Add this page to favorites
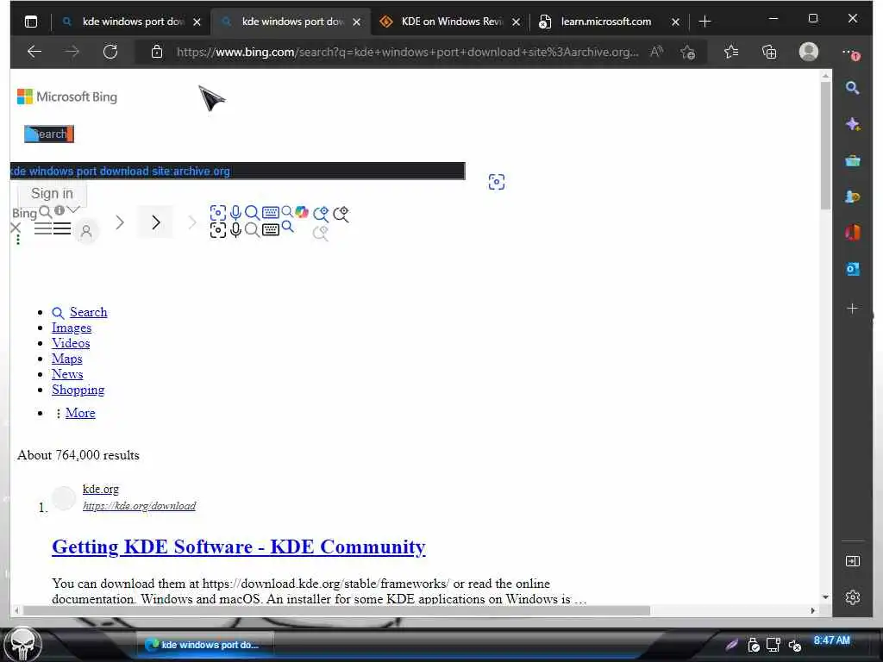This screenshot has width=883, height=662. 687,52
